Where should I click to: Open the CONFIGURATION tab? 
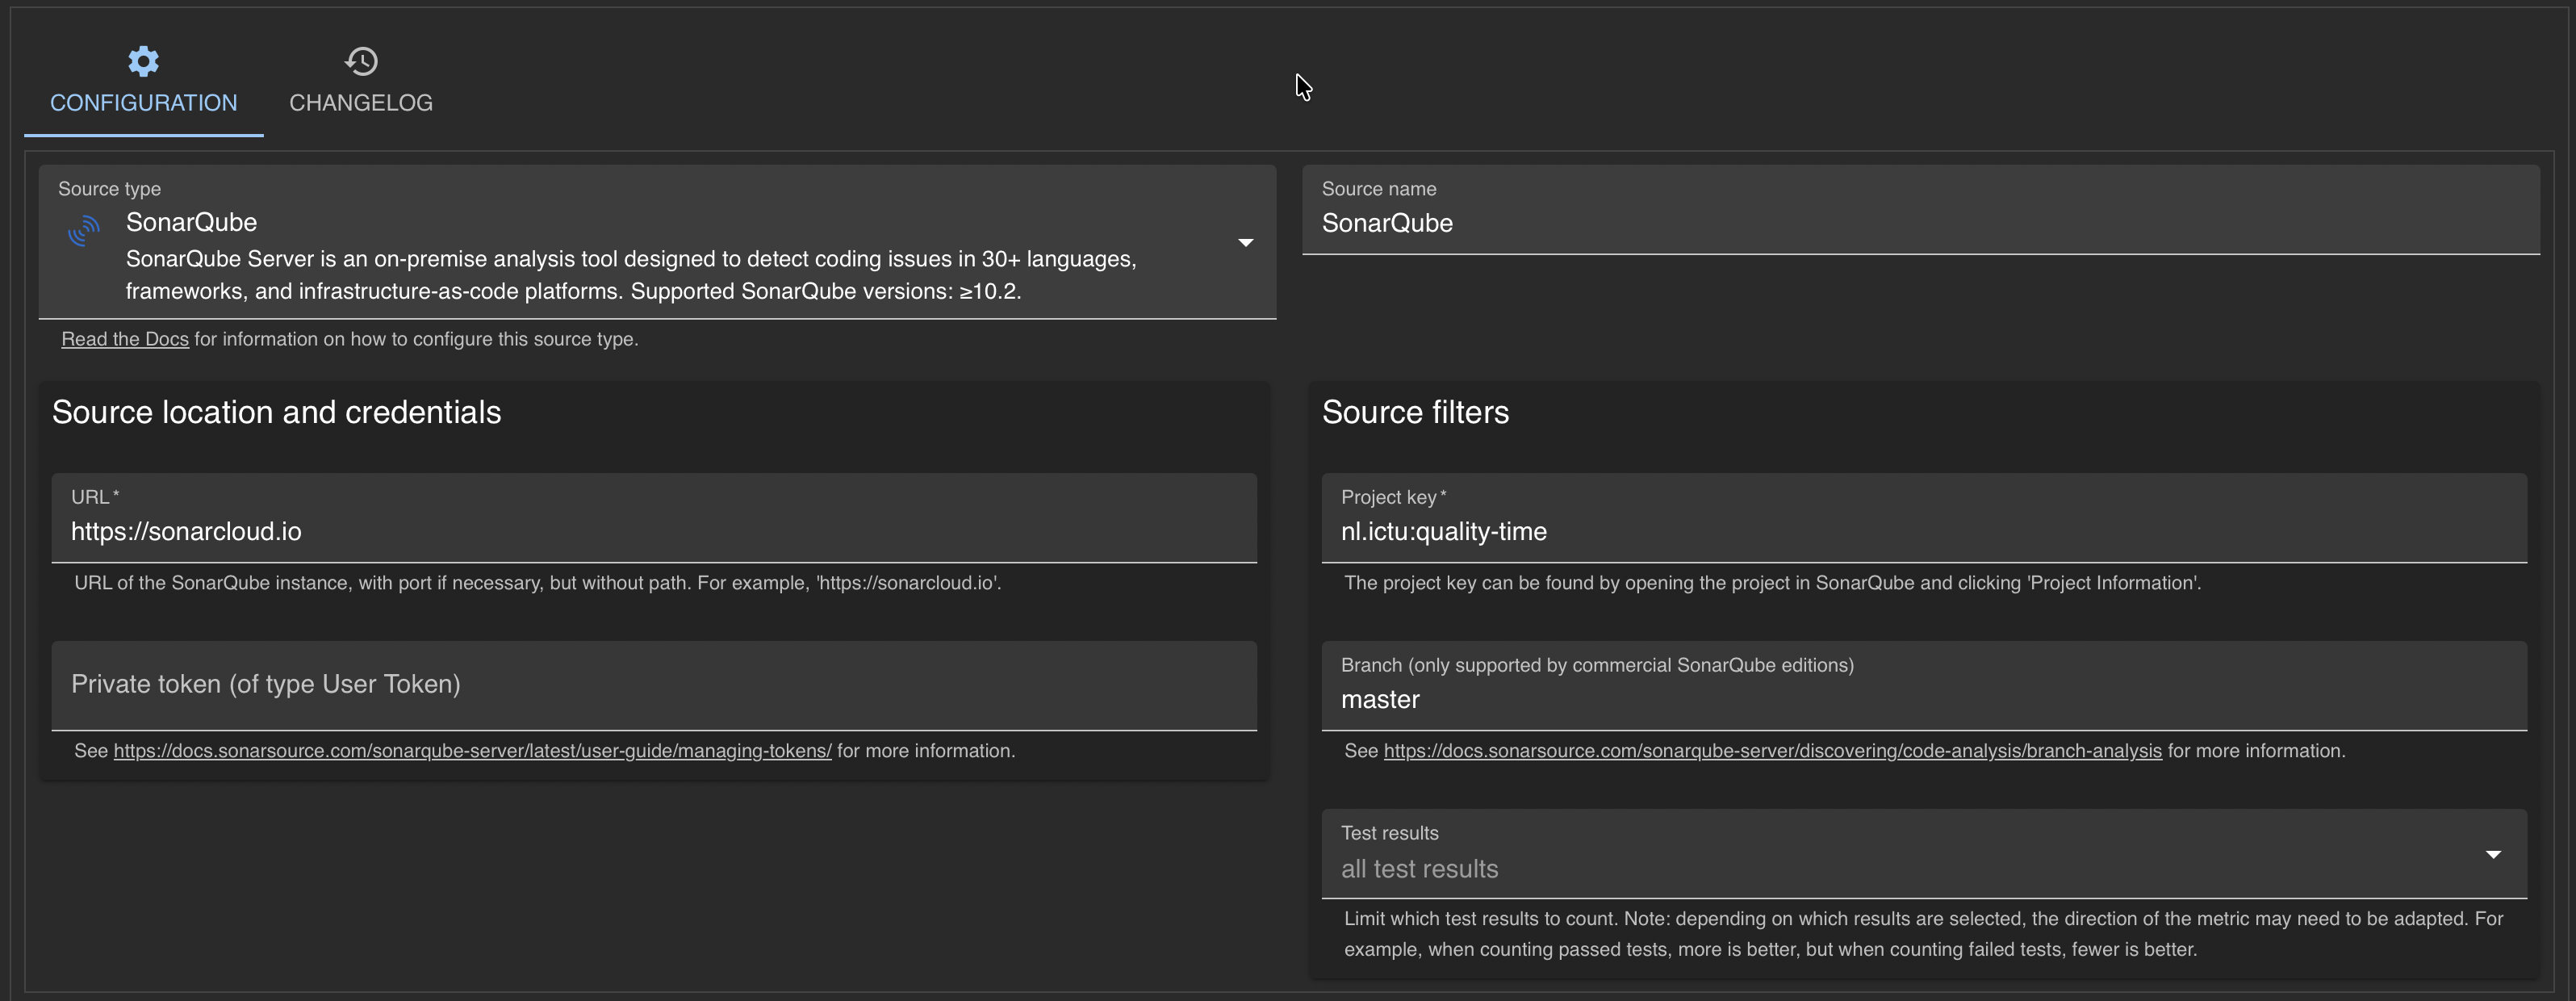click(x=144, y=82)
